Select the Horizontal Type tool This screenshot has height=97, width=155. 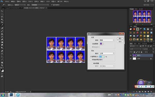2,54
